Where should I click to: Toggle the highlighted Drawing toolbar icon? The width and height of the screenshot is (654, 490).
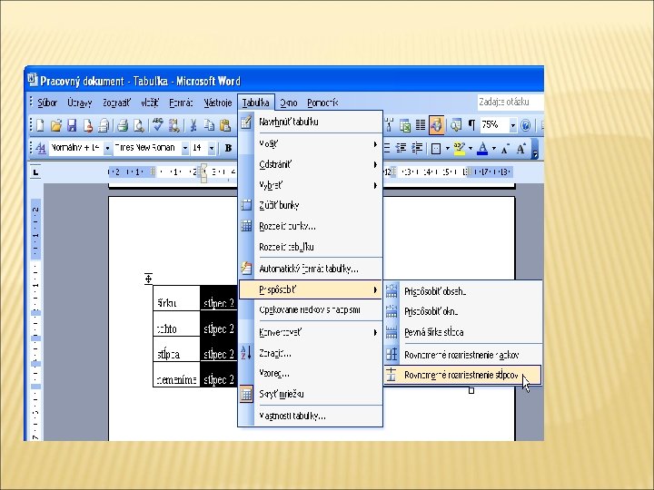click(x=436, y=125)
